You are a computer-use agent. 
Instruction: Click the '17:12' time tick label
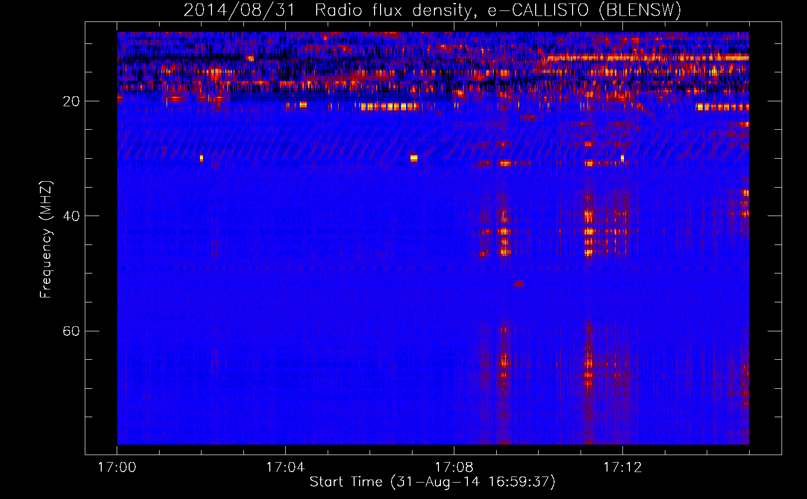622,467
